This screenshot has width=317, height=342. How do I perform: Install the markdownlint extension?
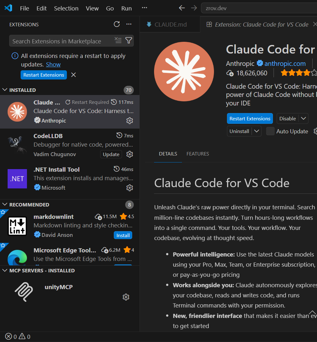[123, 235]
